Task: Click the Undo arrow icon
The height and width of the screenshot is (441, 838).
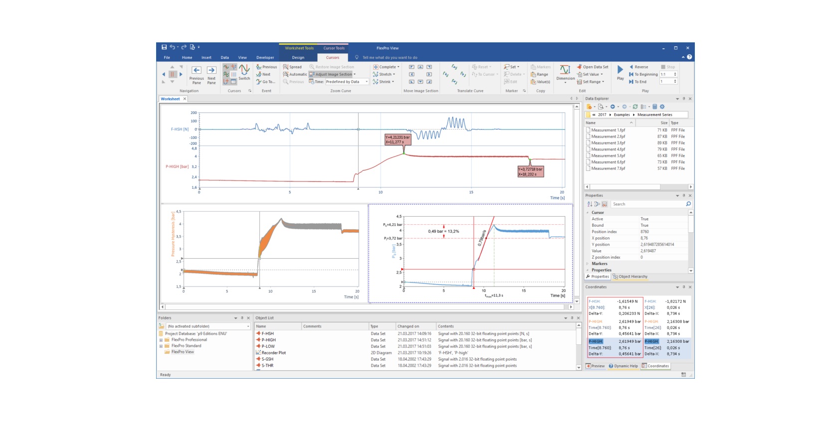Action: click(x=172, y=47)
